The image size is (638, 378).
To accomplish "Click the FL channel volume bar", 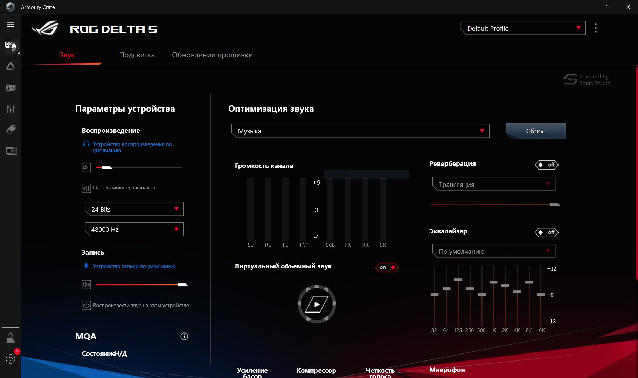I will pyautogui.click(x=285, y=209).
